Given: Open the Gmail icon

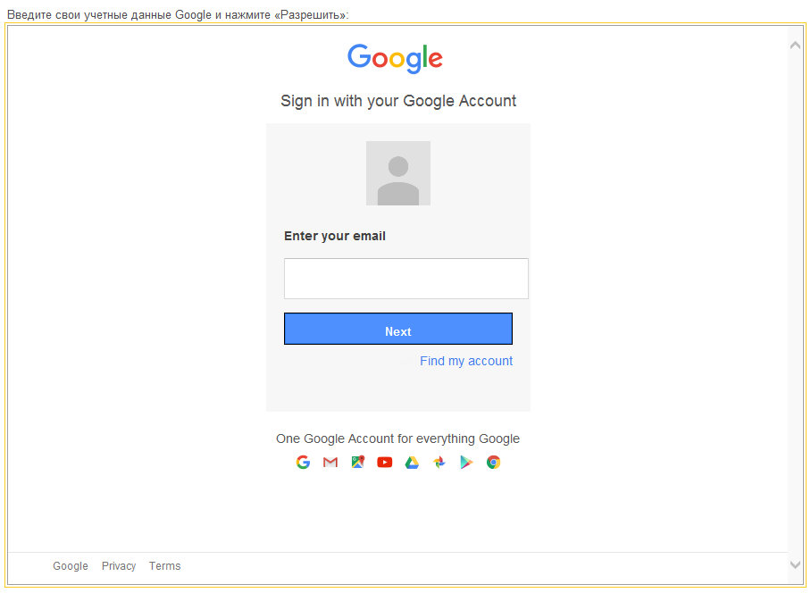Looking at the screenshot, I should click(x=330, y=462).
